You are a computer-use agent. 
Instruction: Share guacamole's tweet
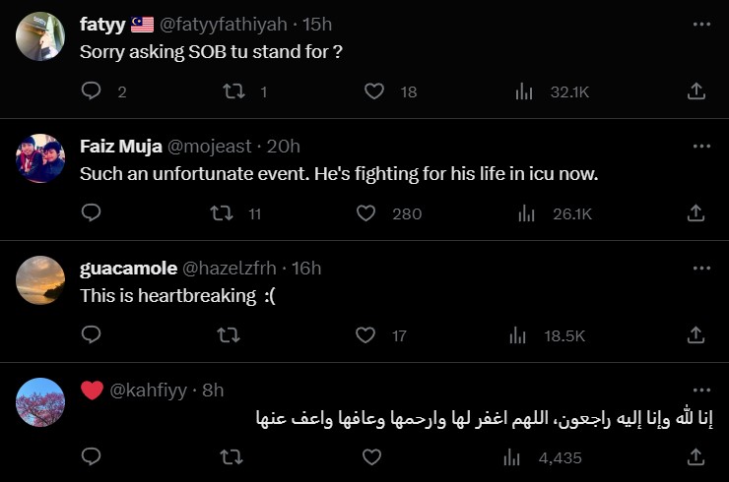point(696,335)
